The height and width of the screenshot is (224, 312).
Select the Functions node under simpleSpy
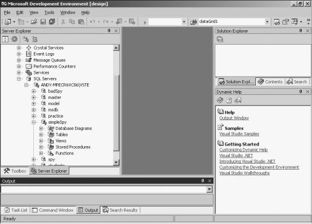(x=65, y=153)
